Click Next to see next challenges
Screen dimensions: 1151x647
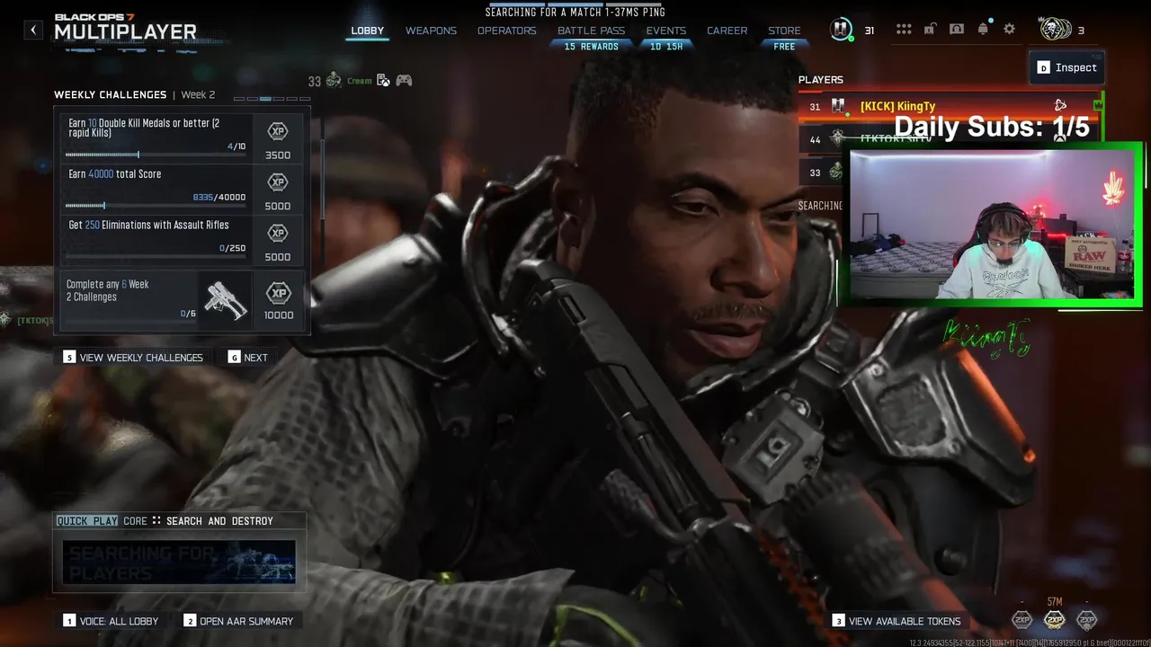tap(248, 358)
